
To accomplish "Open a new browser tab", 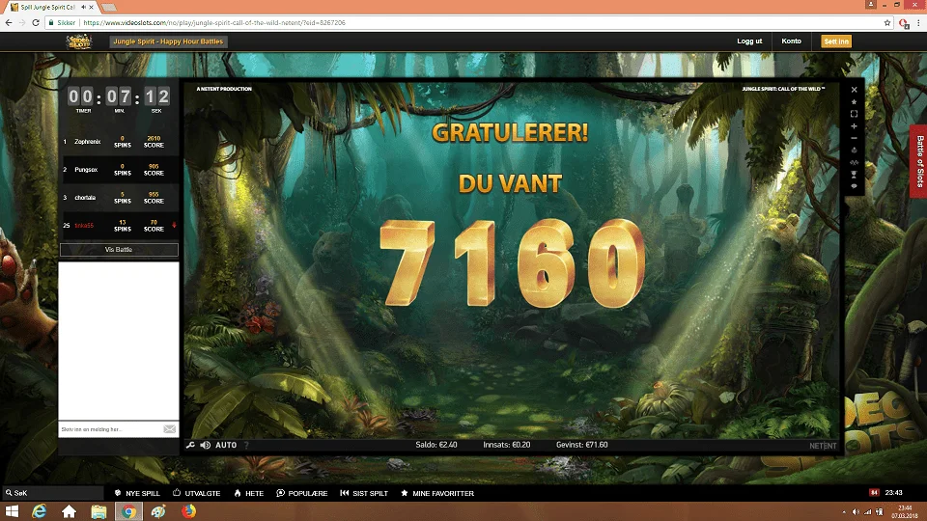I will [x=108, y=7].
